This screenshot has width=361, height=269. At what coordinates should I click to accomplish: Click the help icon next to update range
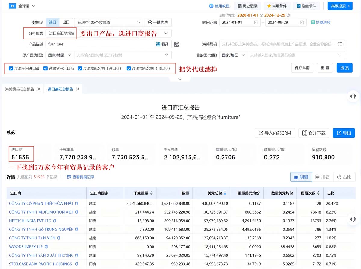(288, 15)
